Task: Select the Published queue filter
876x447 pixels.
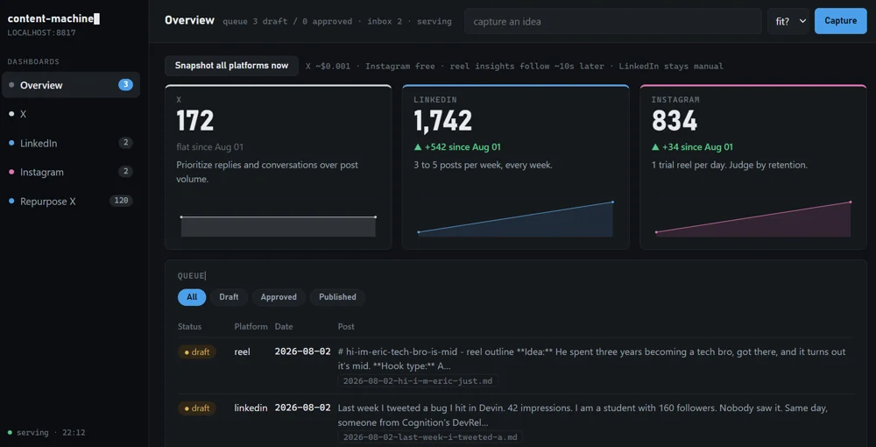Action: click(x=337, y=297)
